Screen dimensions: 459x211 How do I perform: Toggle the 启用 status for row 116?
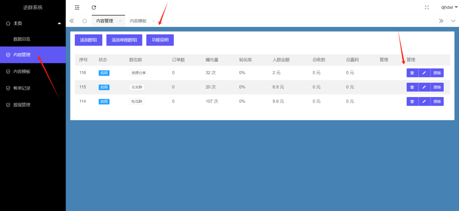click(x=104, y=73)
